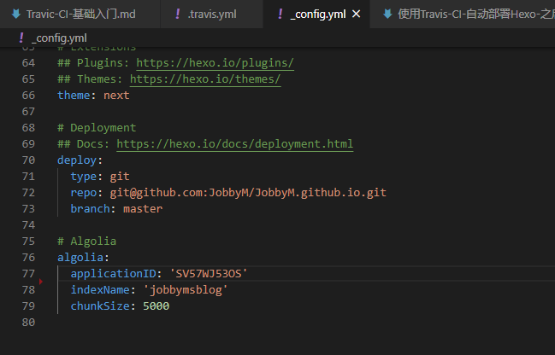555x355 pixels.
Task: Open the .travis.yml tab
Action: 211,15
